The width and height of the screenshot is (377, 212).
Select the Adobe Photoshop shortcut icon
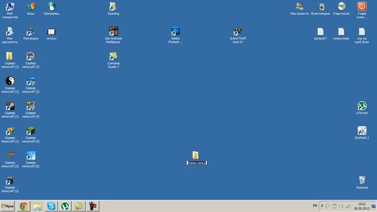point(176,31)
